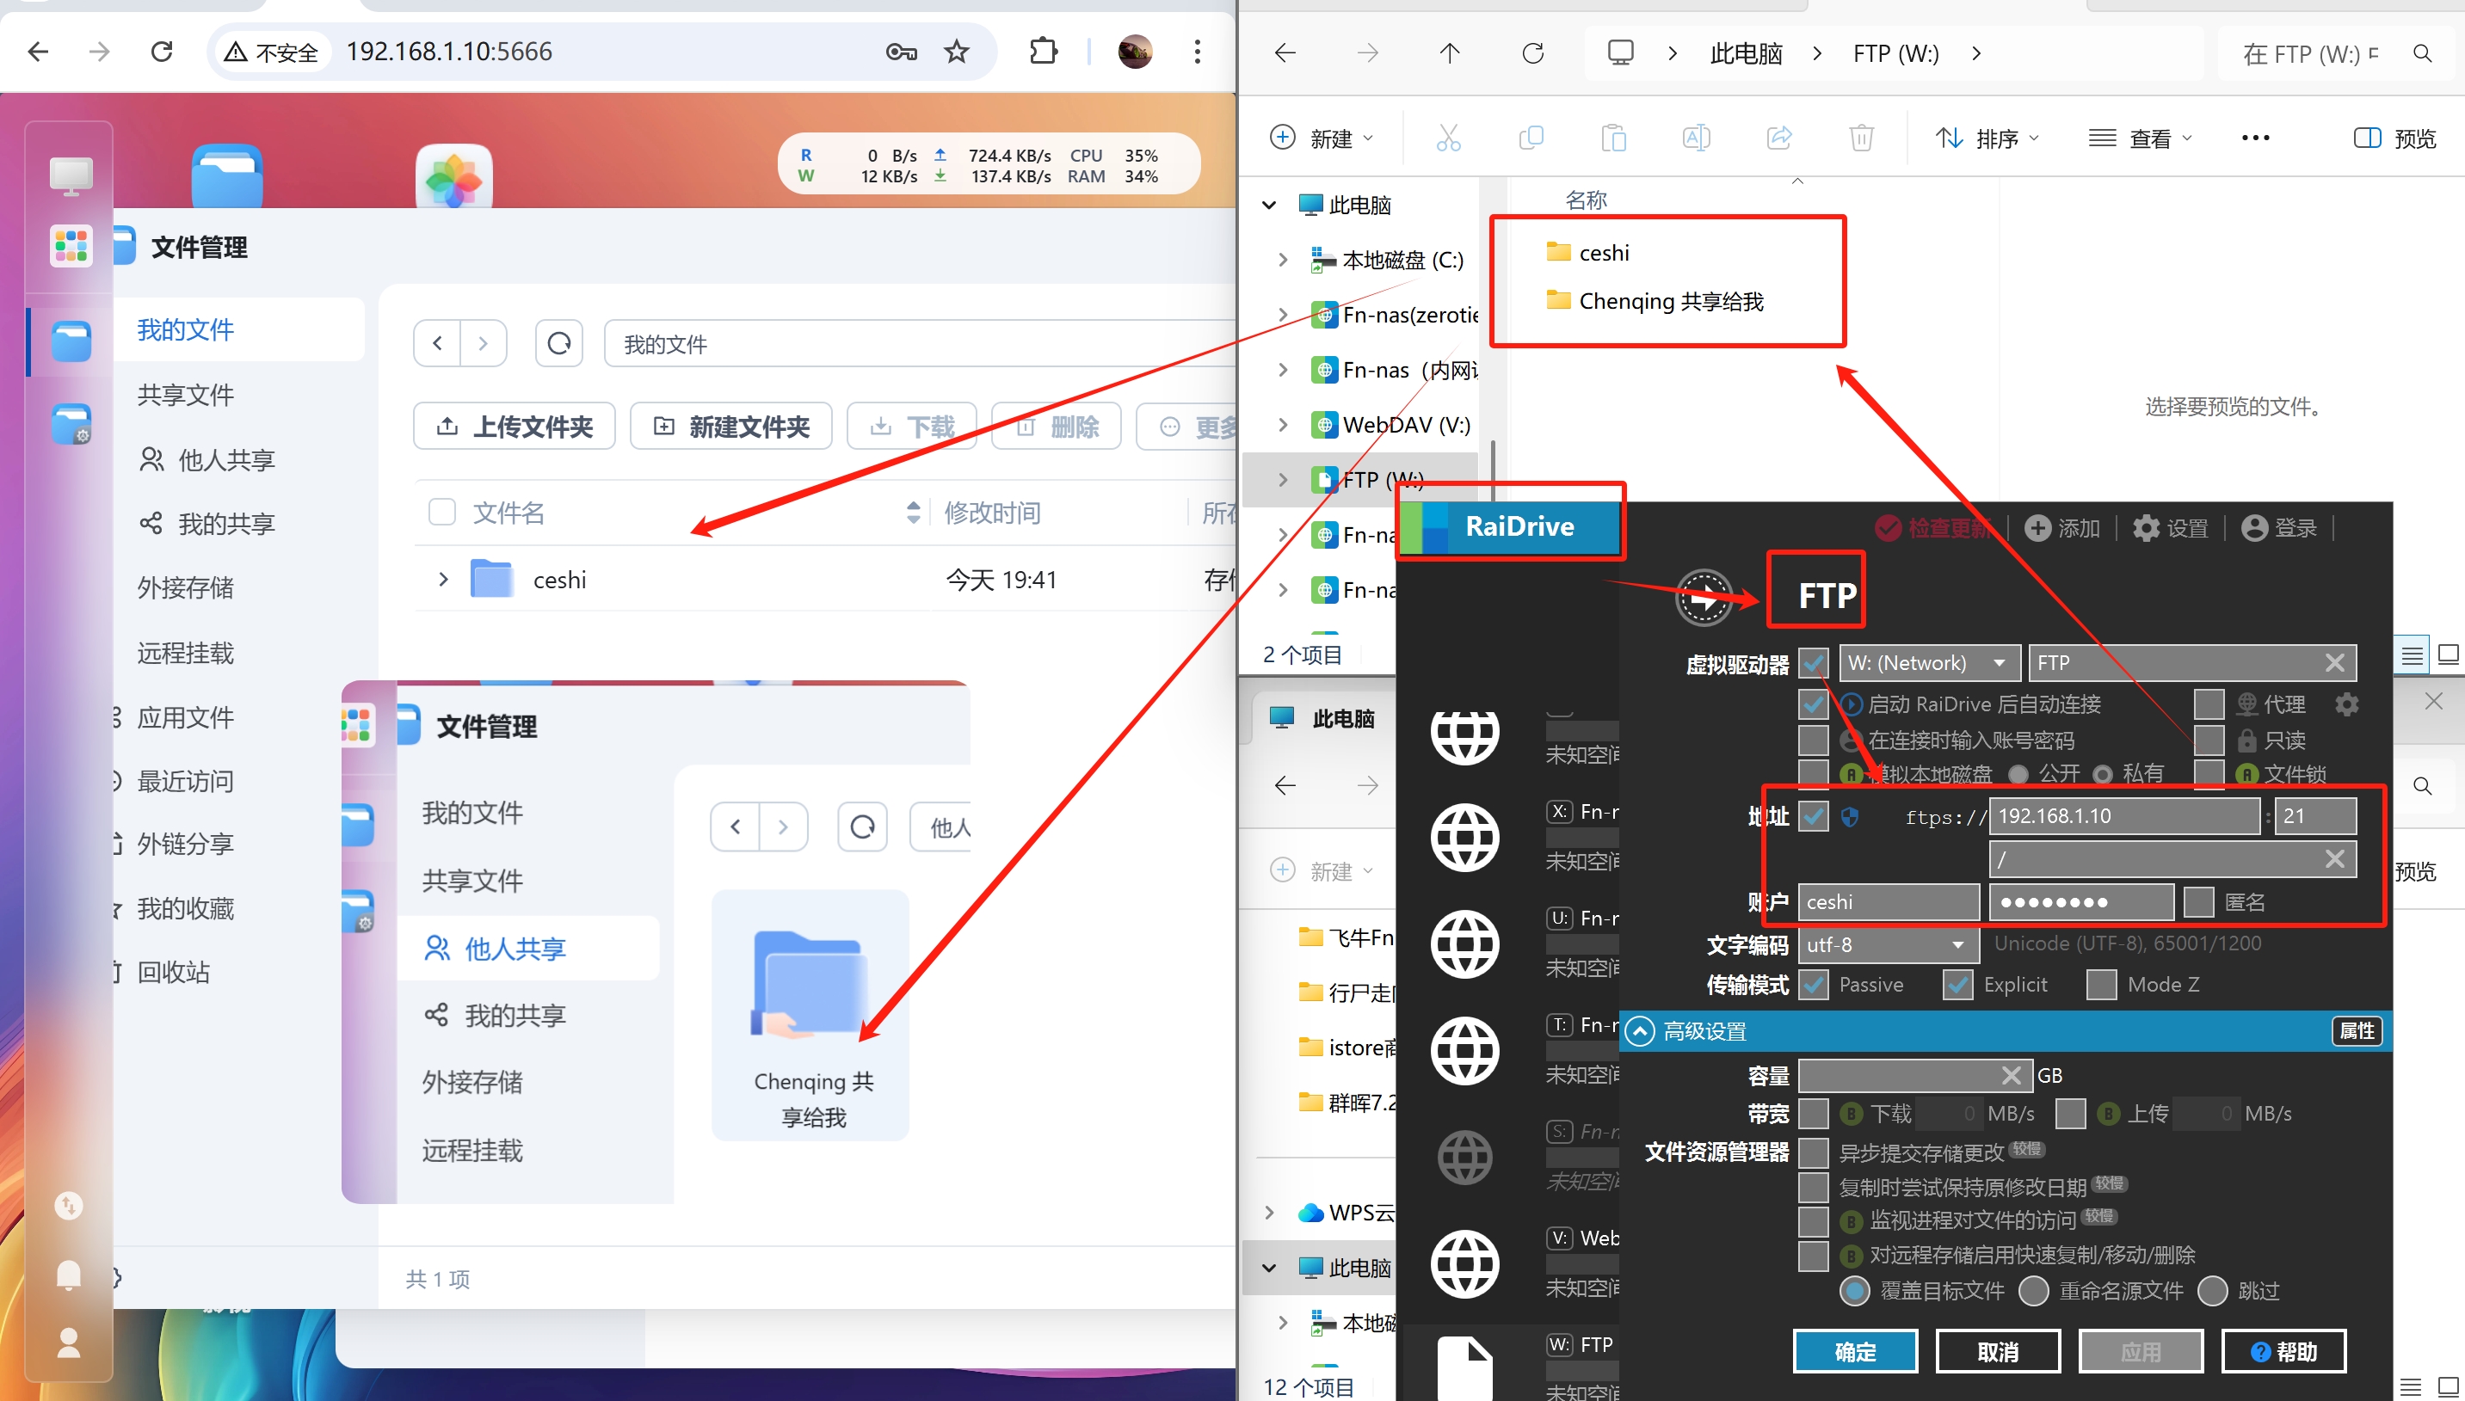Collapse the 高级设置 section
The image size is (2465, 1401).
coord(1640,1031)
